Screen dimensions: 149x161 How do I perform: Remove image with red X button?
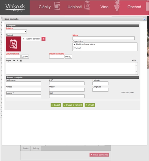(x=44, y=39)
